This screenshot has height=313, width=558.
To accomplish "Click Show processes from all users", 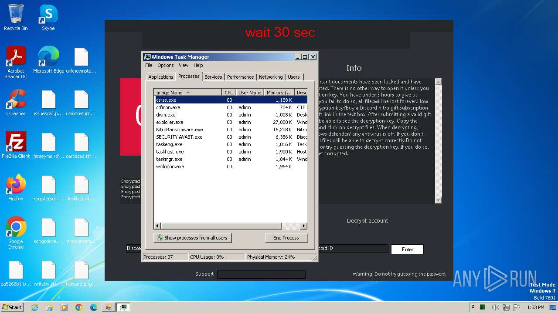I will (x=192, y=238).
